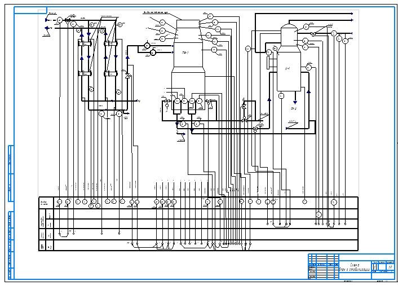Select the circular instrument below the column vessel
This screenshot has width=398, height=285.
(281, 95)
